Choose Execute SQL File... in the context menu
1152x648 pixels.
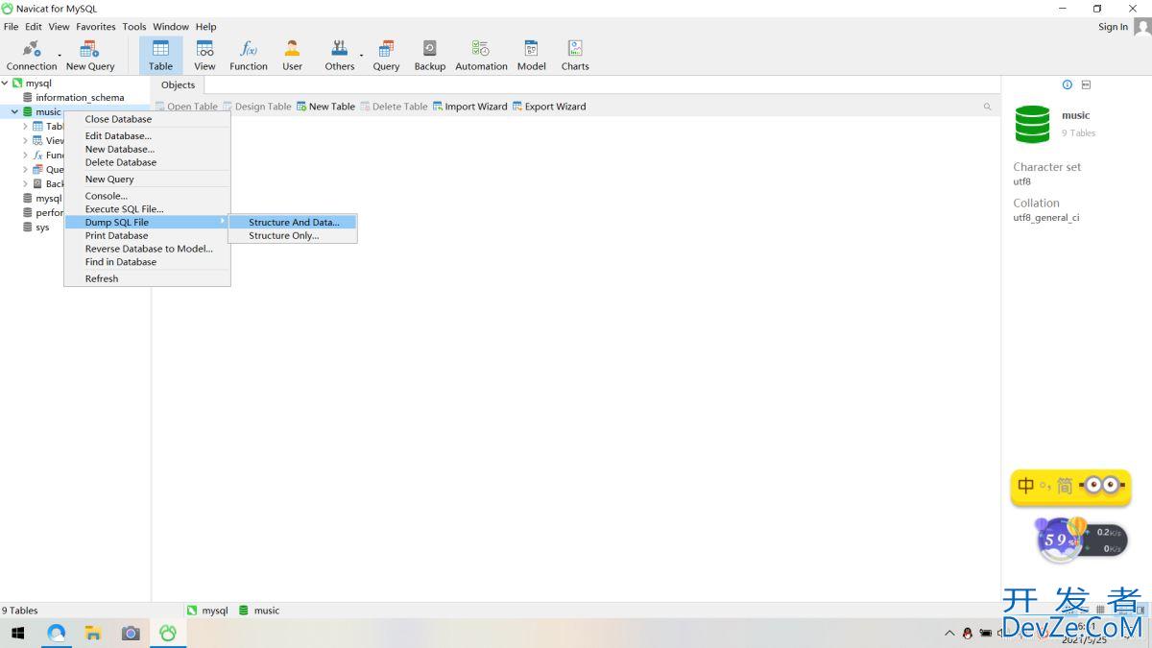tap(147, 209)
